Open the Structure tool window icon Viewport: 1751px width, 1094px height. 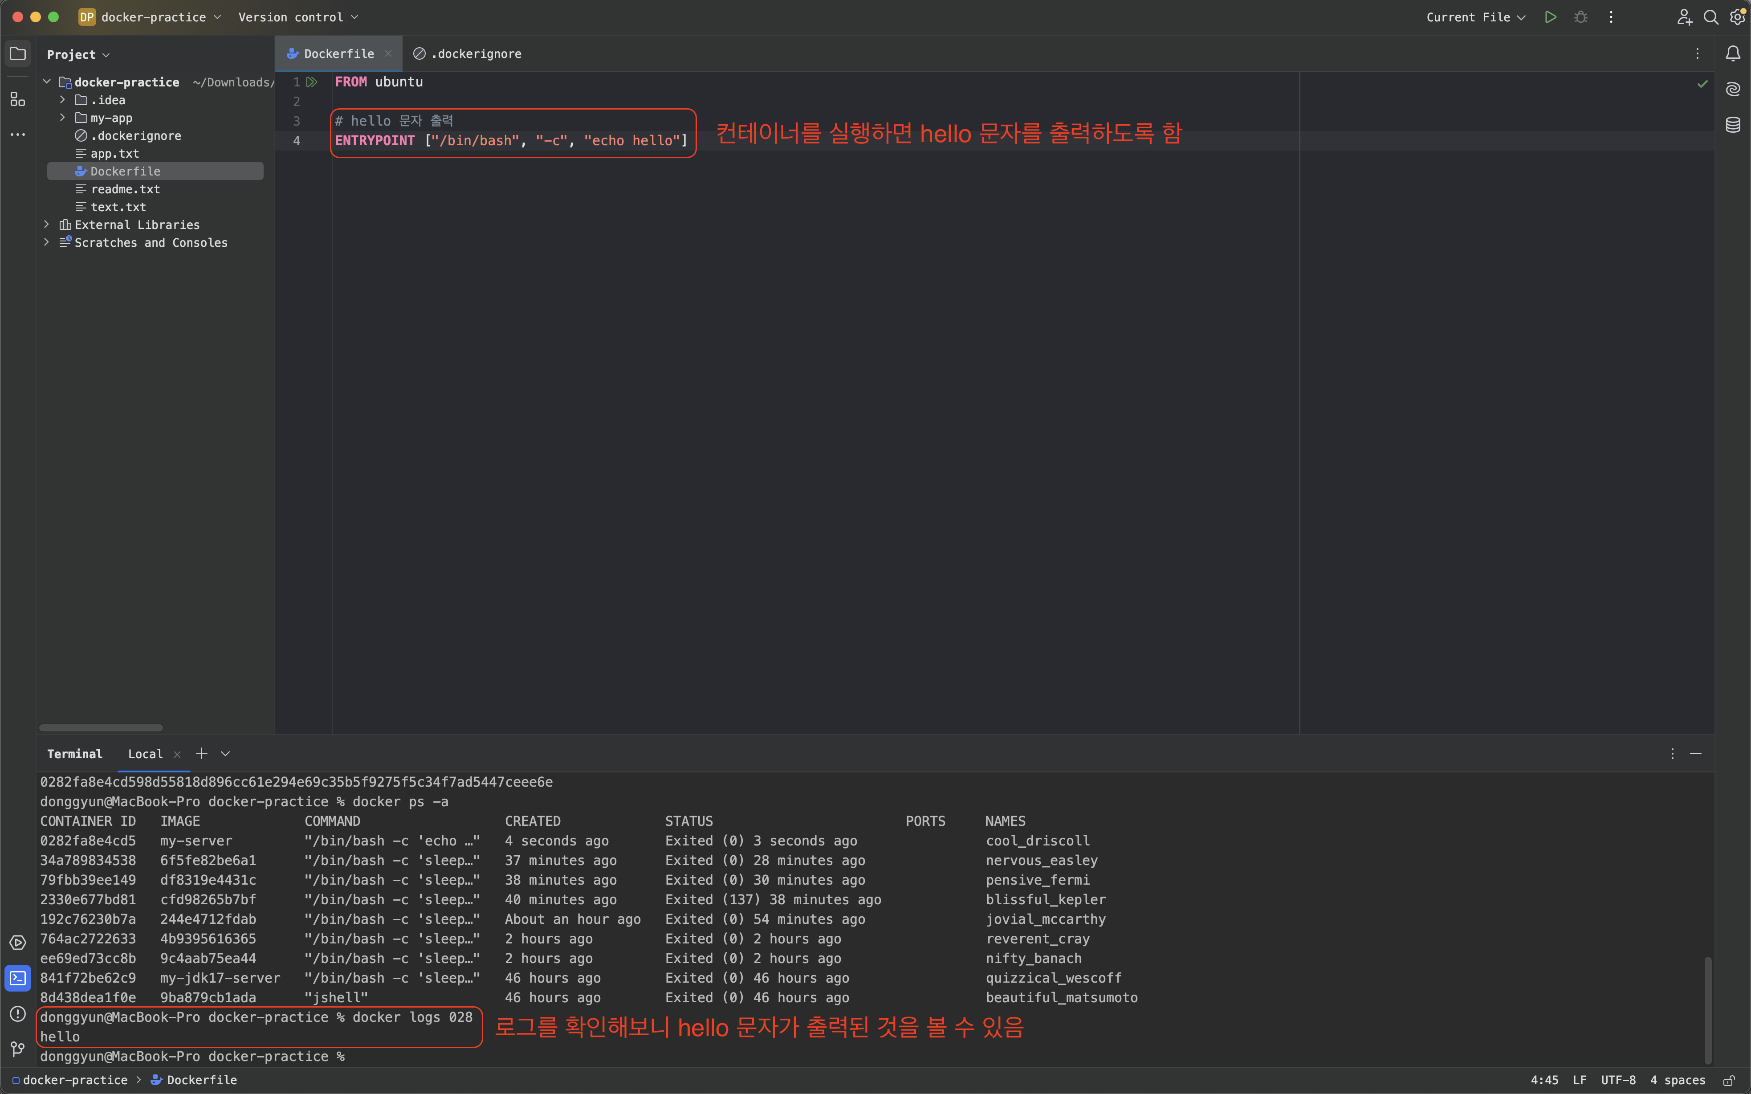click(x=17, y=99)
